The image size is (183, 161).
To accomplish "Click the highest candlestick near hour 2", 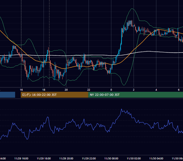I will click(132, 23).
